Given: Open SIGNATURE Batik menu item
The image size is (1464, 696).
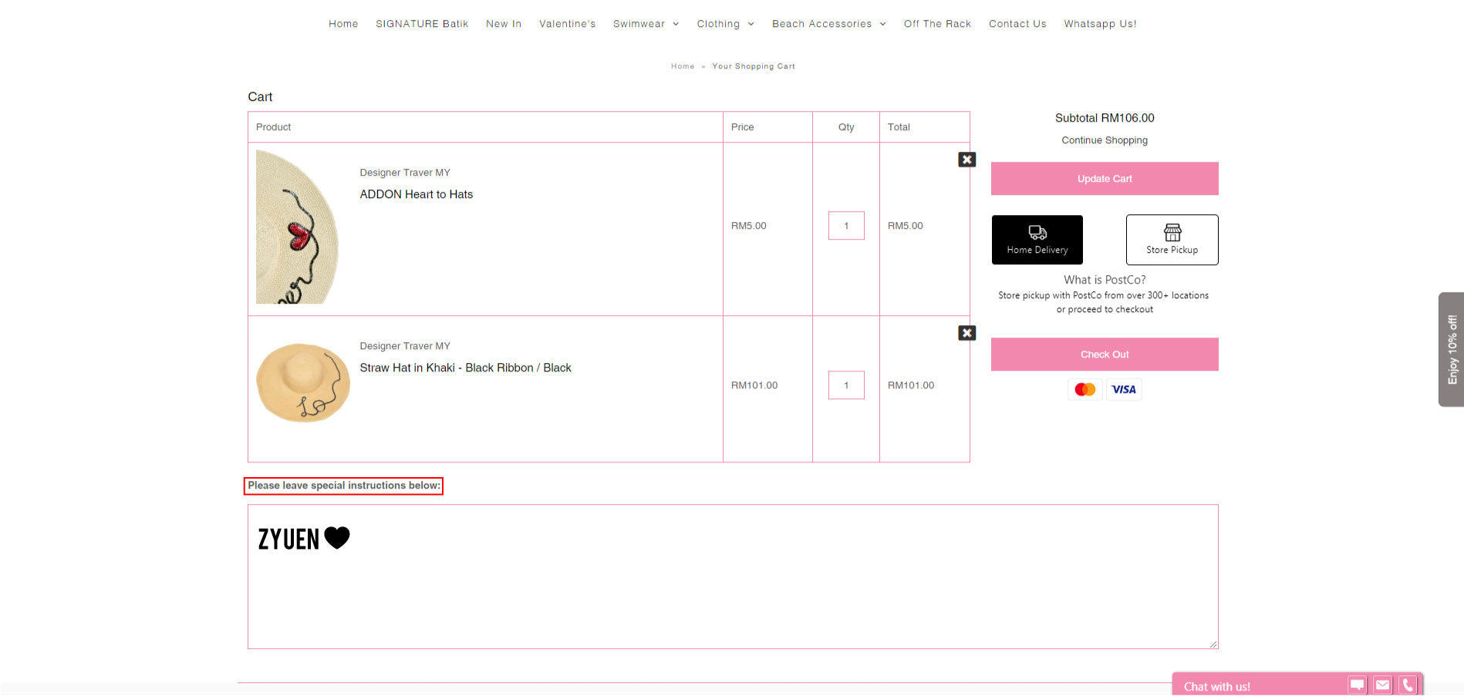Looking at the screenshot, I should tap(422, 24).
